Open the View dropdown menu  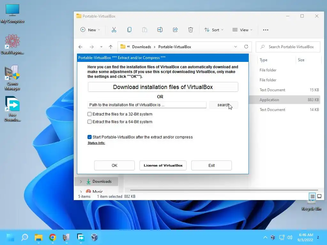(242, 30)
